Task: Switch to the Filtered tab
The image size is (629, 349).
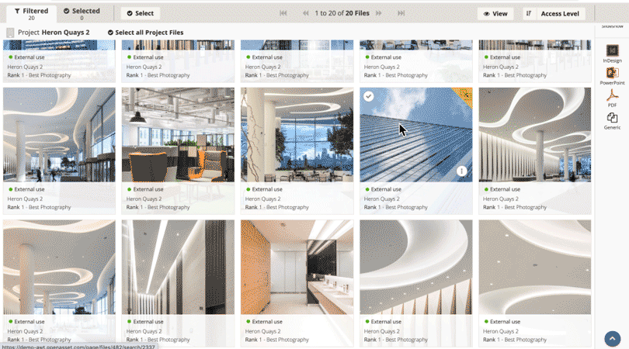Action: (x=31, y=14)
